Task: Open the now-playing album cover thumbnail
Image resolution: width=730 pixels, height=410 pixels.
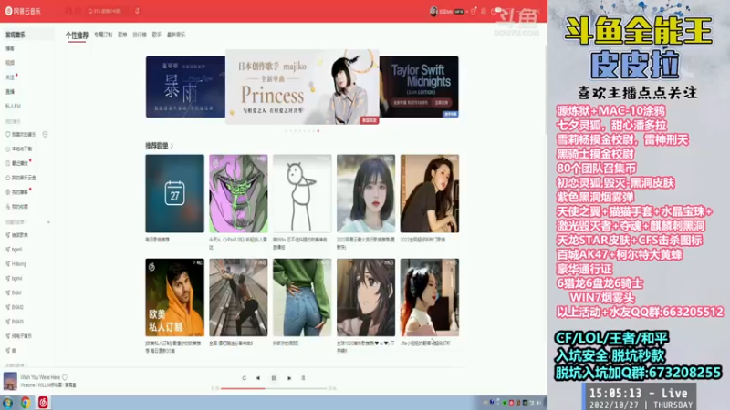Action: (10, 381)
